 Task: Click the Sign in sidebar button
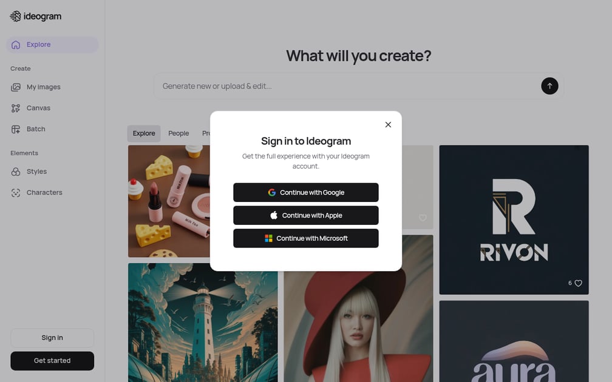click(x=52, y=338)
